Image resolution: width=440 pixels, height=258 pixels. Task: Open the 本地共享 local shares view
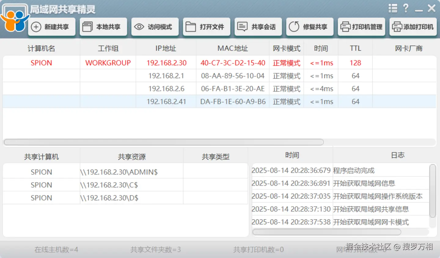tap(103, 27)
